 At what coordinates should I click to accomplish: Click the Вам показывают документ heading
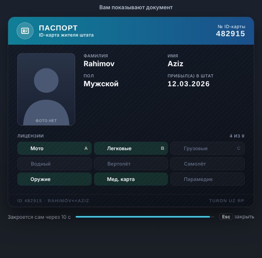pos(136,7)
